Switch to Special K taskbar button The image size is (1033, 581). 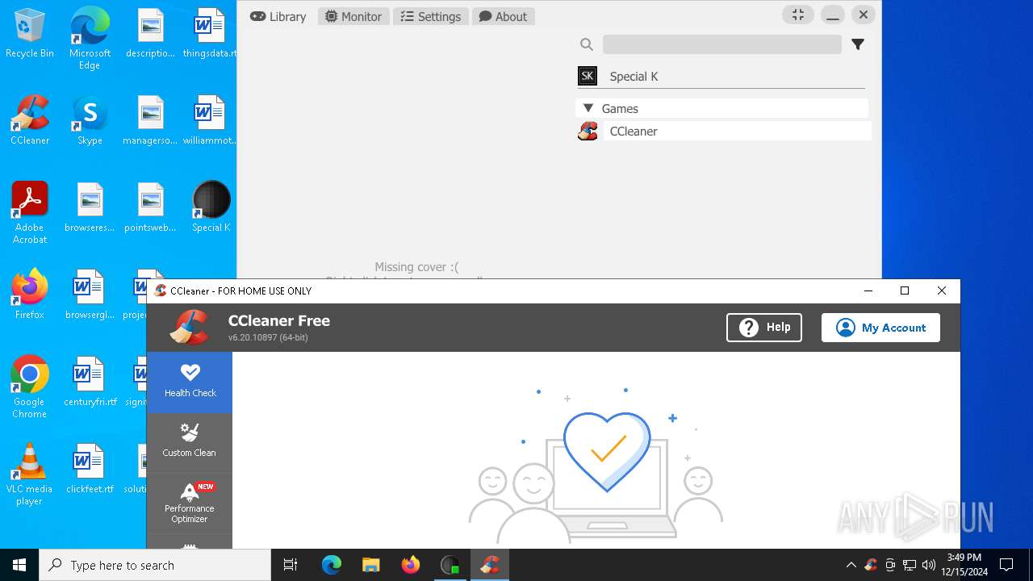pos(450,565)
